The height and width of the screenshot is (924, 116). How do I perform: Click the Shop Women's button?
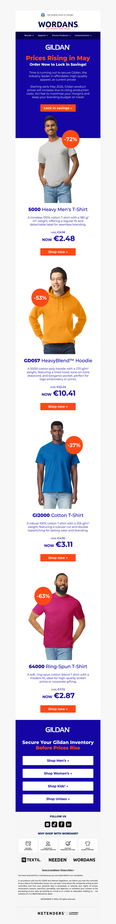click(58, 773)
